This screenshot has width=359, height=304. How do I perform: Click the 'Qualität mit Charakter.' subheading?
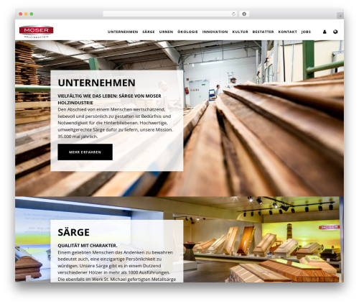(88, 246)
